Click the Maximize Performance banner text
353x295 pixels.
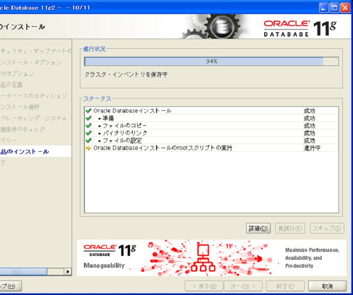click(312, 258)
